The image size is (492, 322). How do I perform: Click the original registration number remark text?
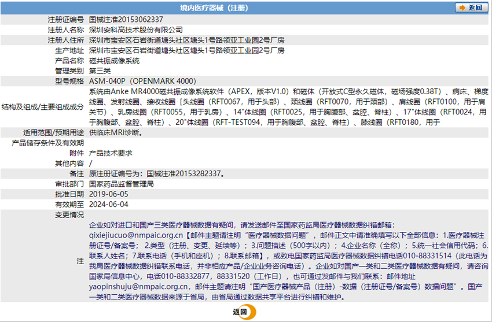156,173
